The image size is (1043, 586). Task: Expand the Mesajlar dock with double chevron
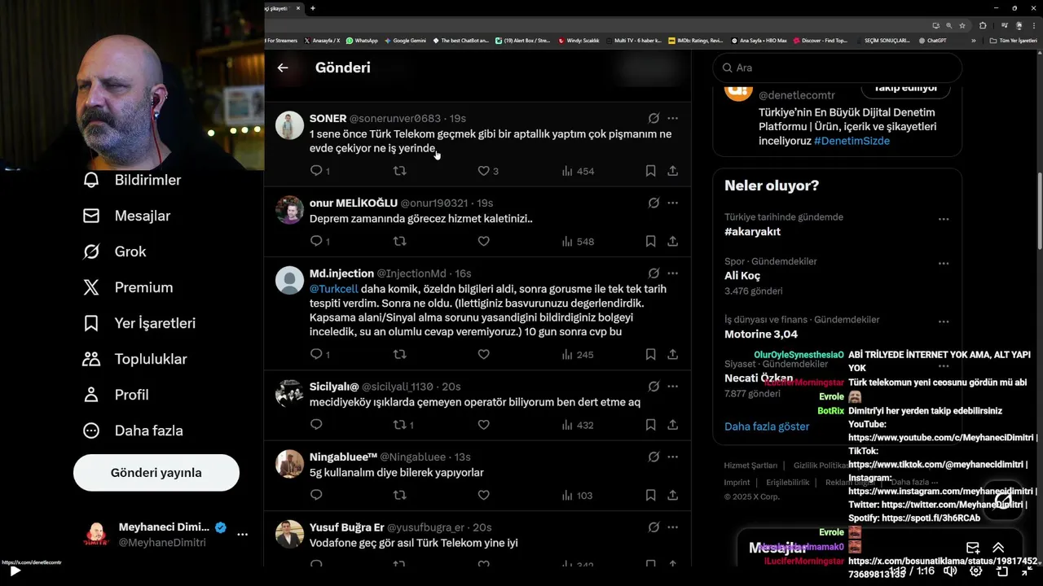tap(998, 548)
